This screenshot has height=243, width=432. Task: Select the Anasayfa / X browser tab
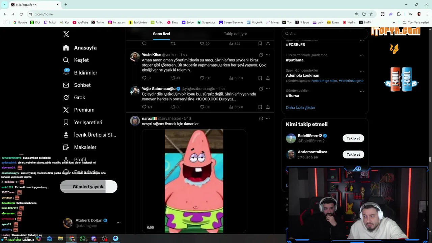click(x=34, y=5)
